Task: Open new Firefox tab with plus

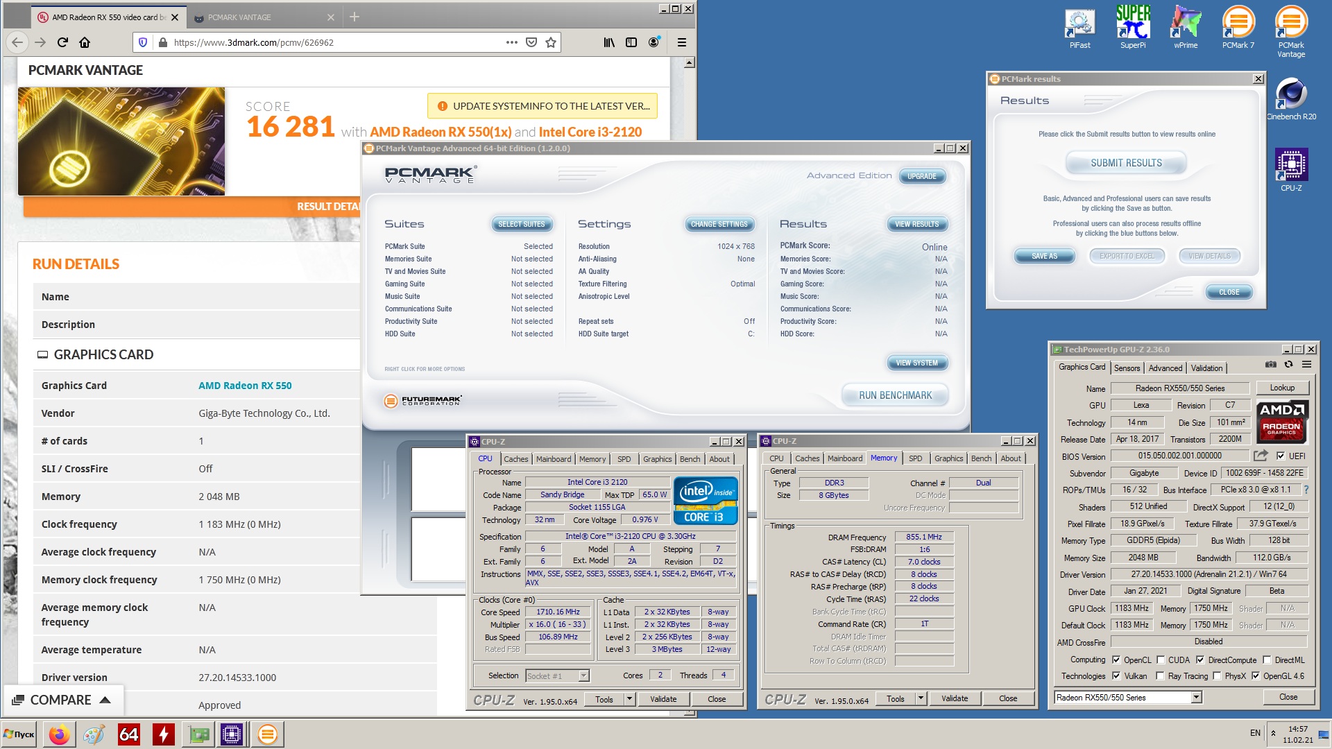Action: click(x=355, y=17)
